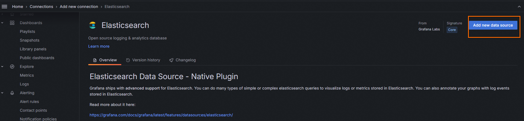Click the Version history clock icon
Screen dimensions: 524x121
128,60
